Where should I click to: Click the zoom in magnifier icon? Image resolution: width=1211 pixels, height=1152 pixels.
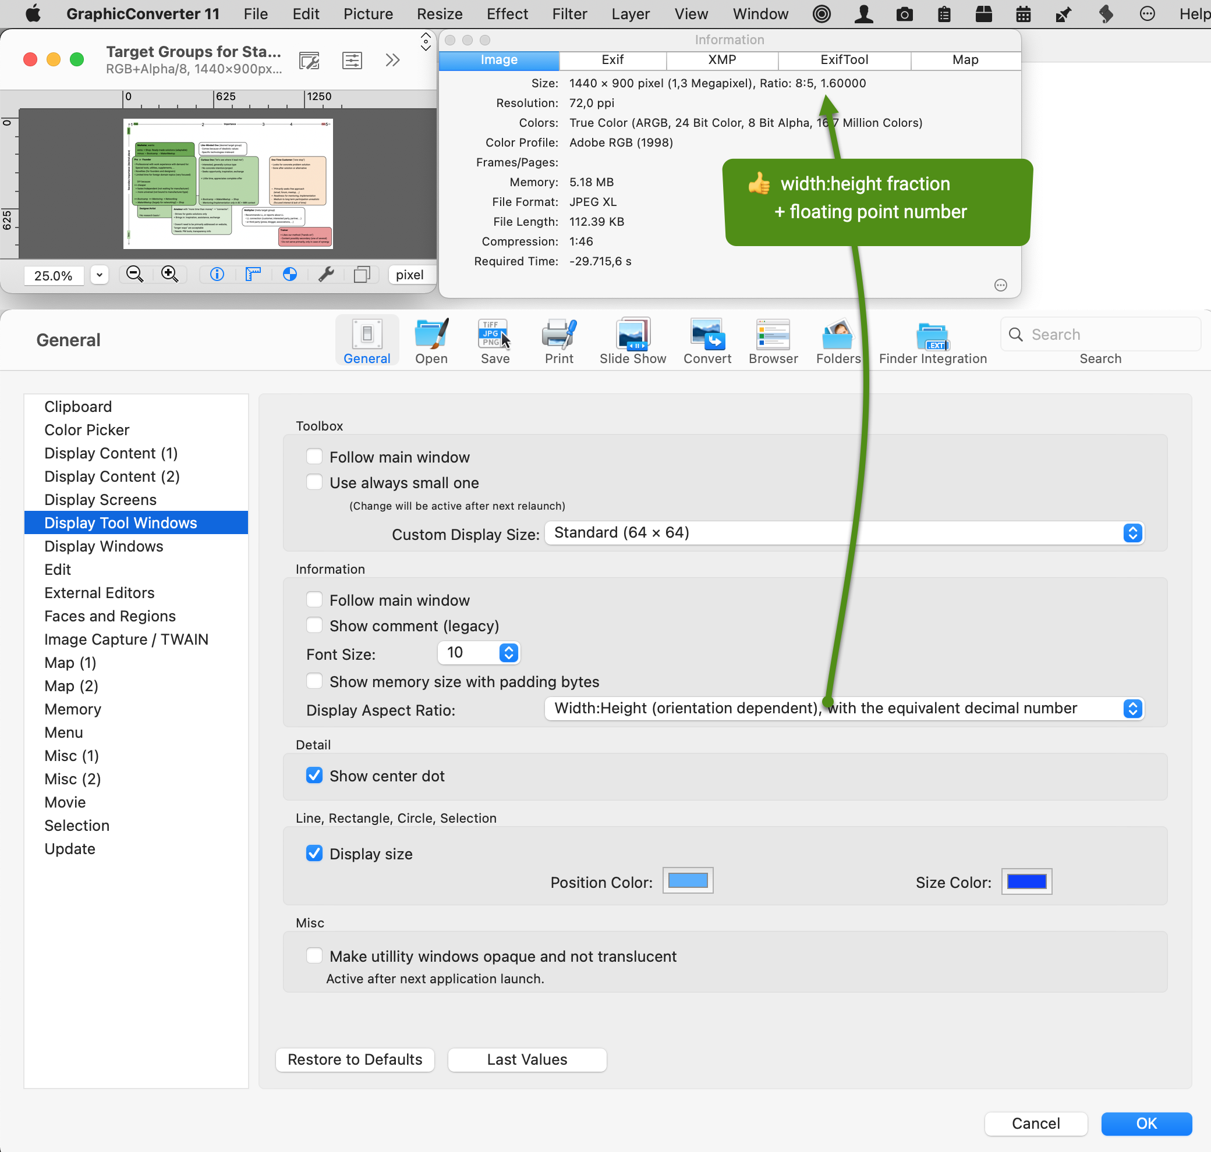coord(169,275)
